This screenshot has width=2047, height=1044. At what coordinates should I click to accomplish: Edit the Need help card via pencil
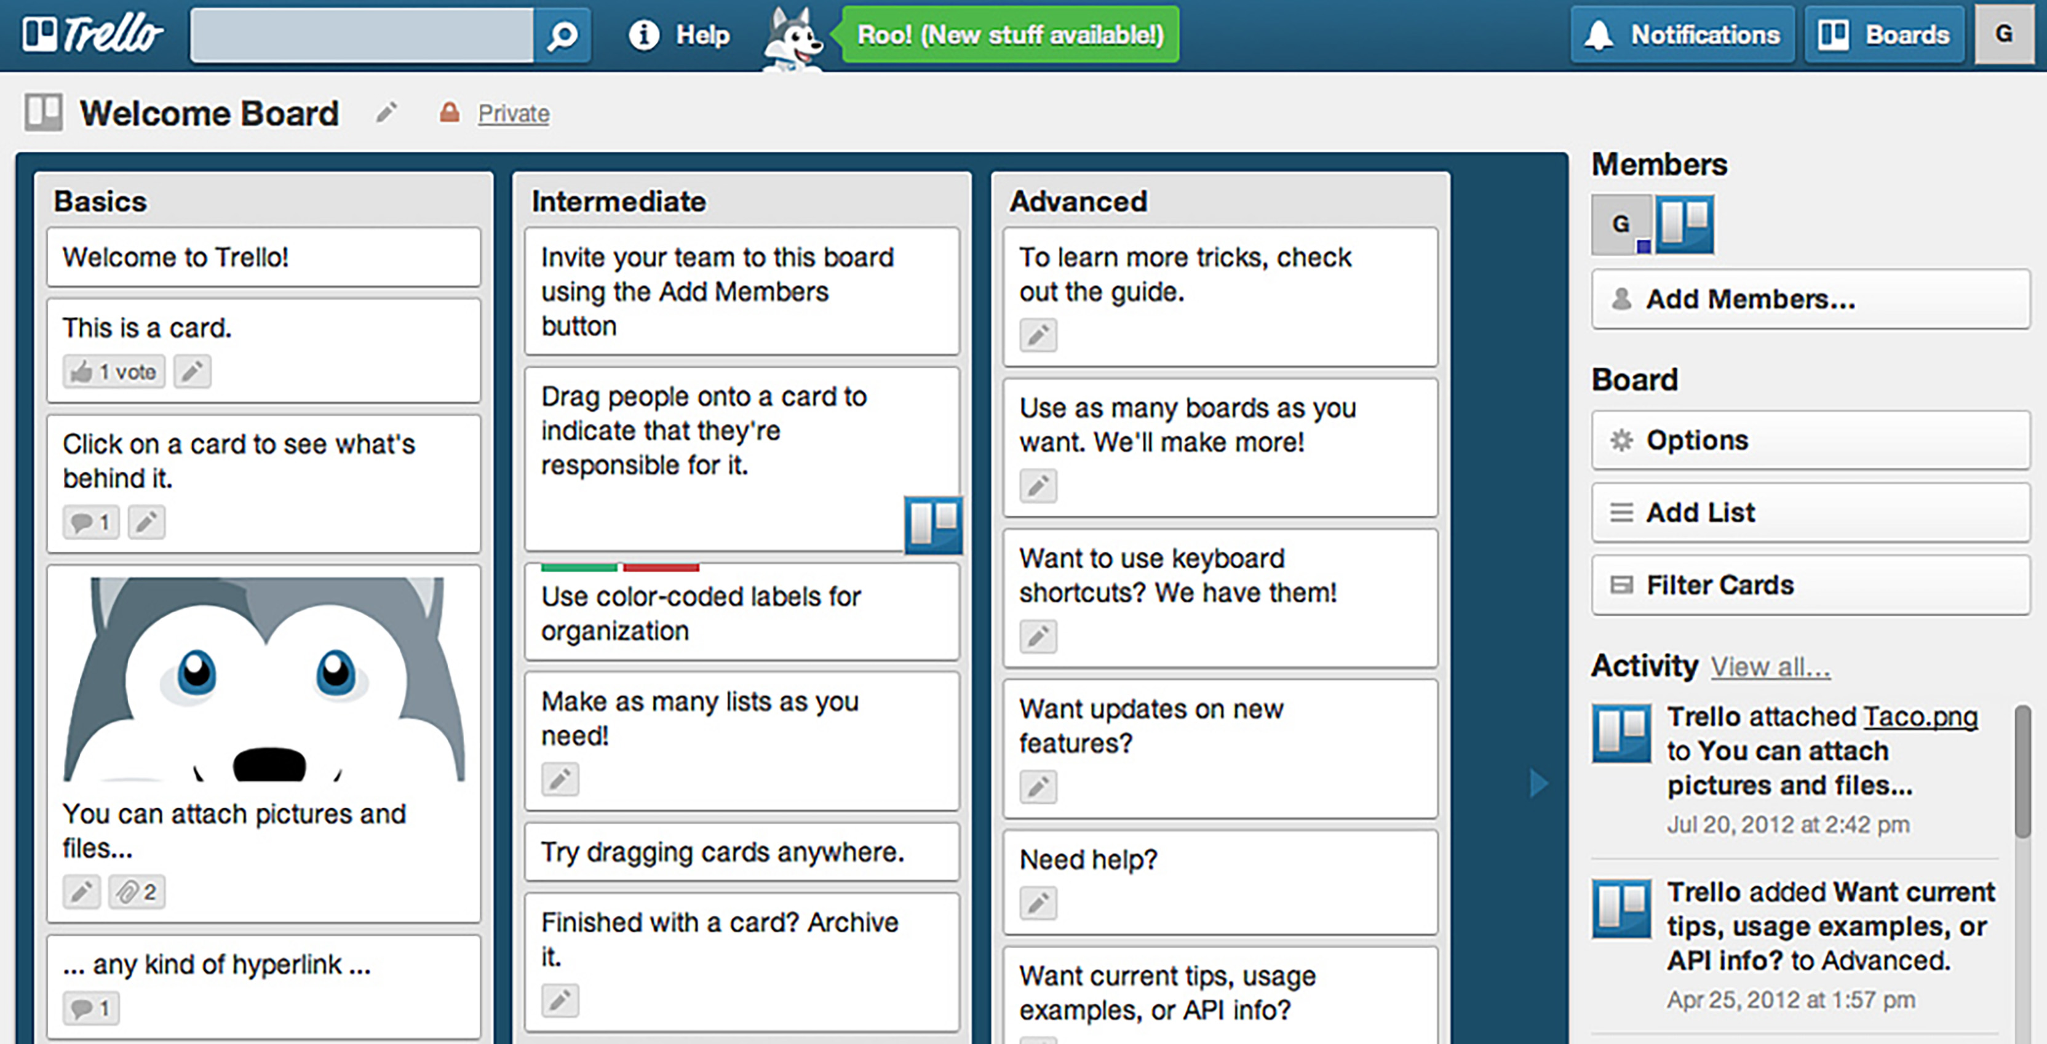1038,903
